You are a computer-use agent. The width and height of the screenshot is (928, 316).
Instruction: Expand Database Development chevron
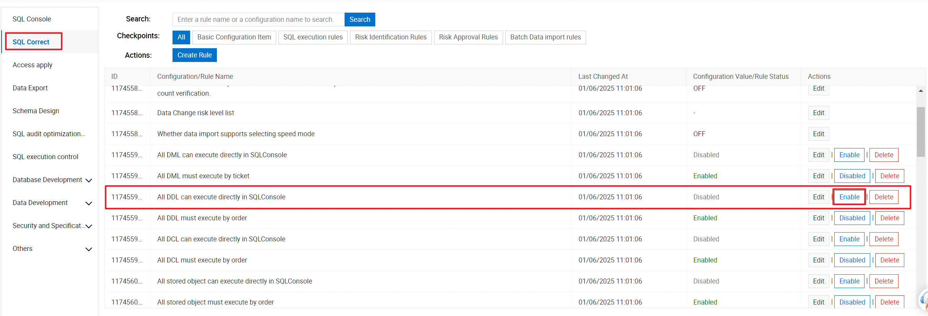point(89,180)
